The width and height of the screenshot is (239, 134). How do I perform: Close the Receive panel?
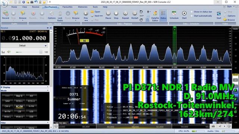pyautogui.click(x=51, y=28)
